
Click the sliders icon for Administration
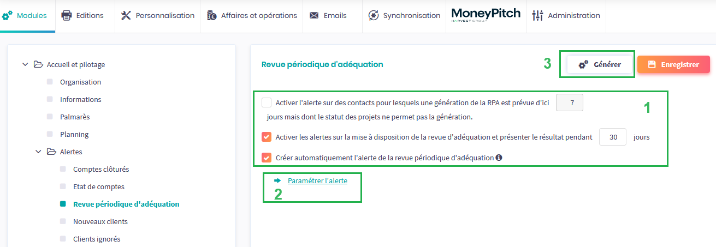(x=538, y=15)
